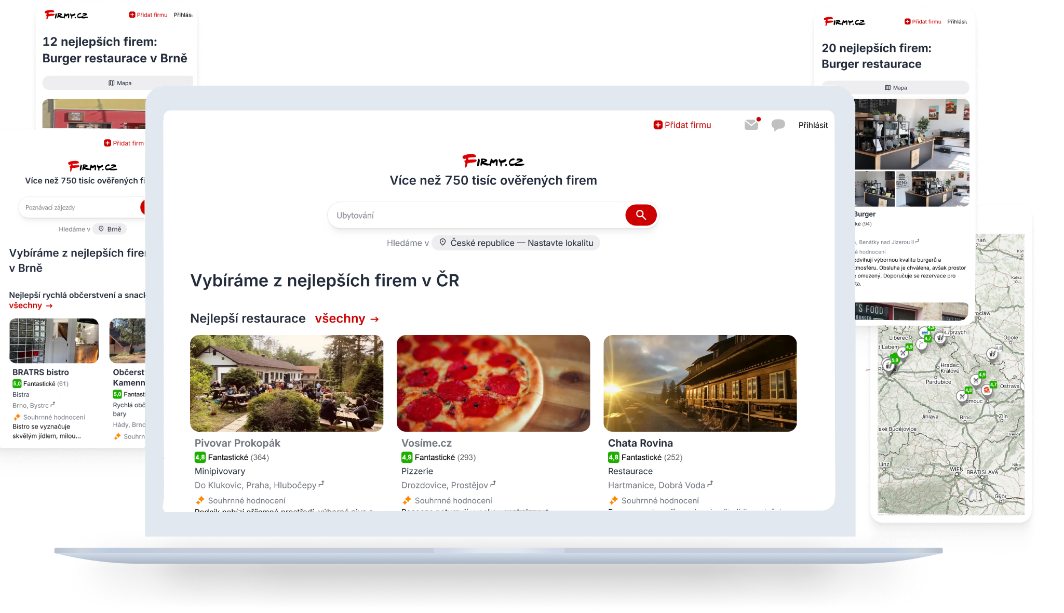The image size is (1064, 613).
Task: Click the Mapa button in top-right window
Action: tap(895, 88)
